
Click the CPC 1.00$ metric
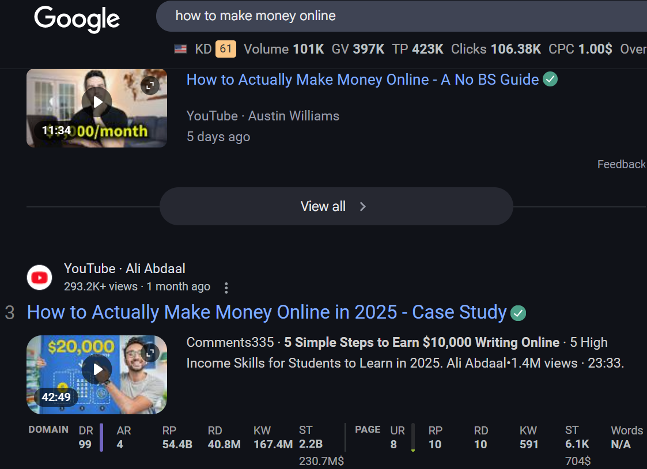pyautogui.click(x=580, y=49)
